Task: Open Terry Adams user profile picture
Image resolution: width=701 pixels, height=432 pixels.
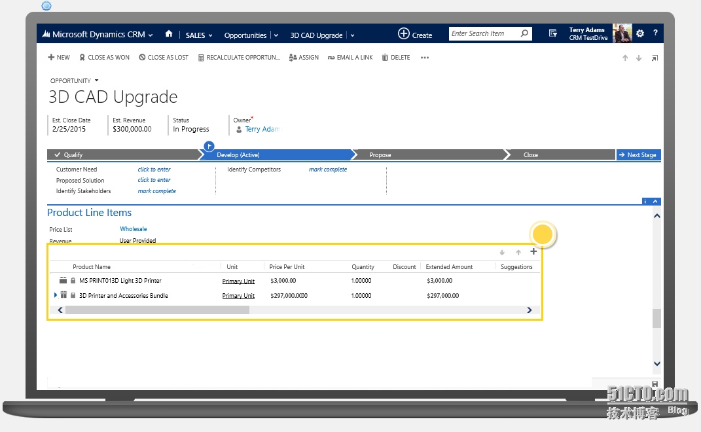Action: pos(622,33)
